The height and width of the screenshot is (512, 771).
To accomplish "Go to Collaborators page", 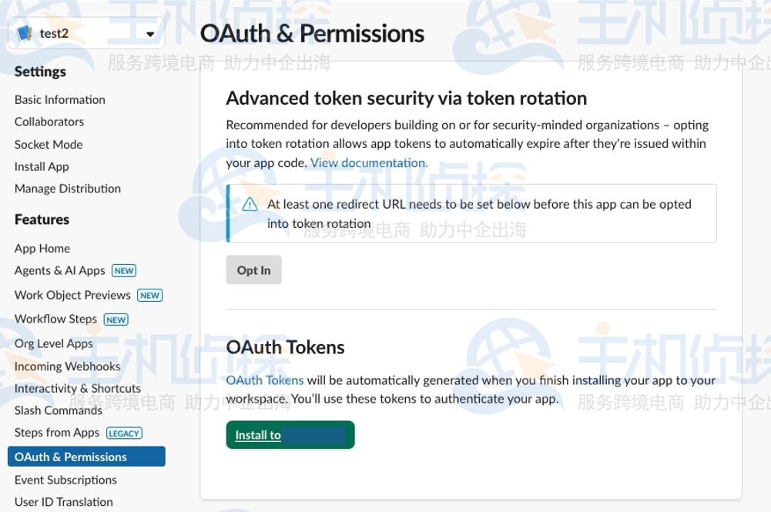I will [x=49, y=122].
